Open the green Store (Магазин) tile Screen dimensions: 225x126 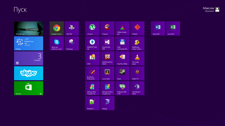pyautogui.click(x=29, y=88)
